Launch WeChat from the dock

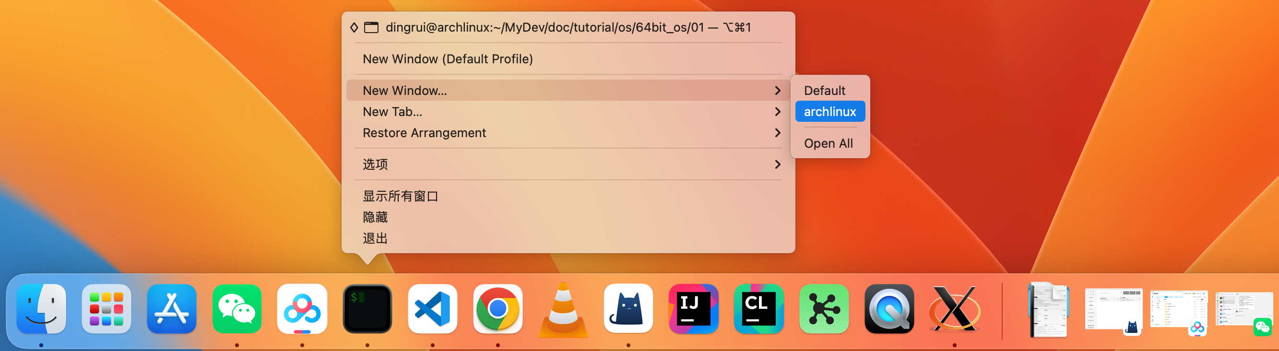tap(237, 309)
